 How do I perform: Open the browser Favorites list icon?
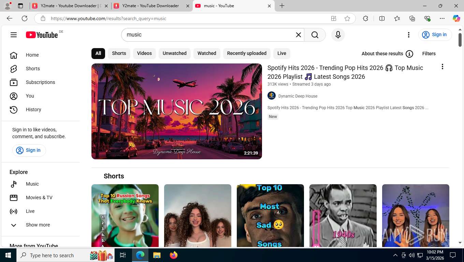pos(397,18)
